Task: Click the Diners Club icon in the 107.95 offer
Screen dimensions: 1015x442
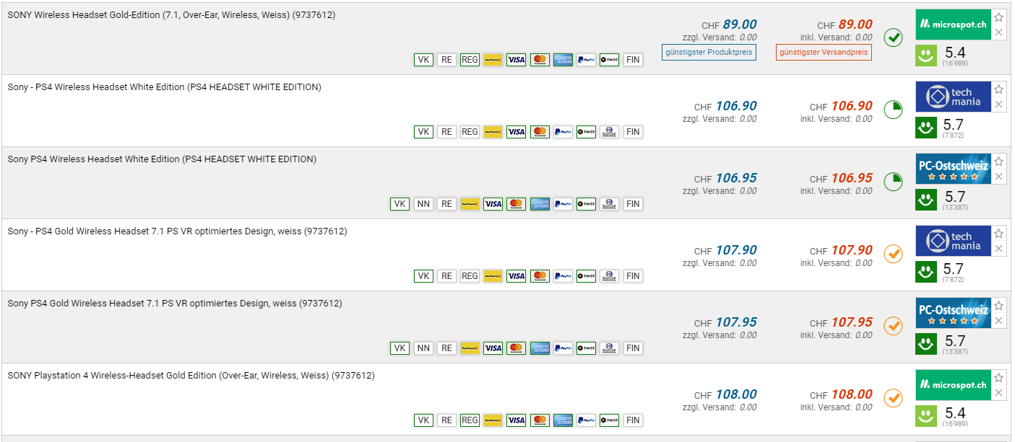Action: coord(609,348)
